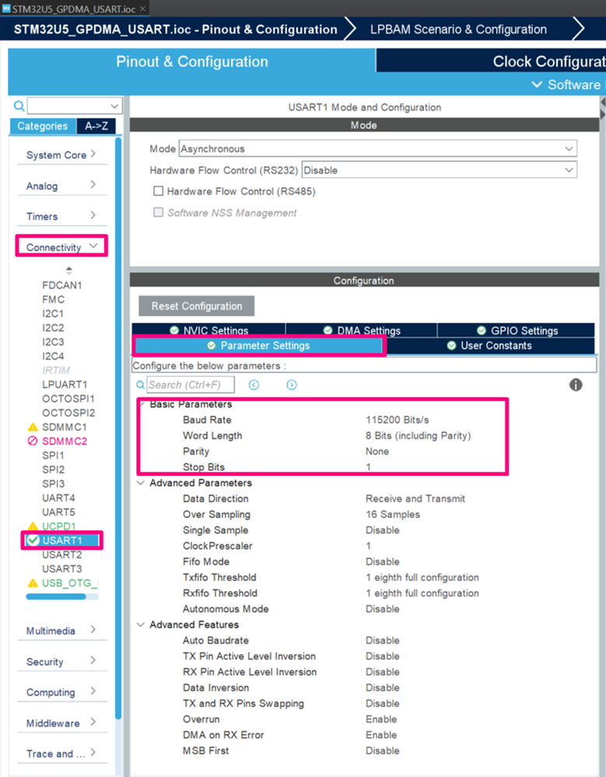Go to previous search result arrow
Screen dimensions: 606x777
[x=254, y=385]
